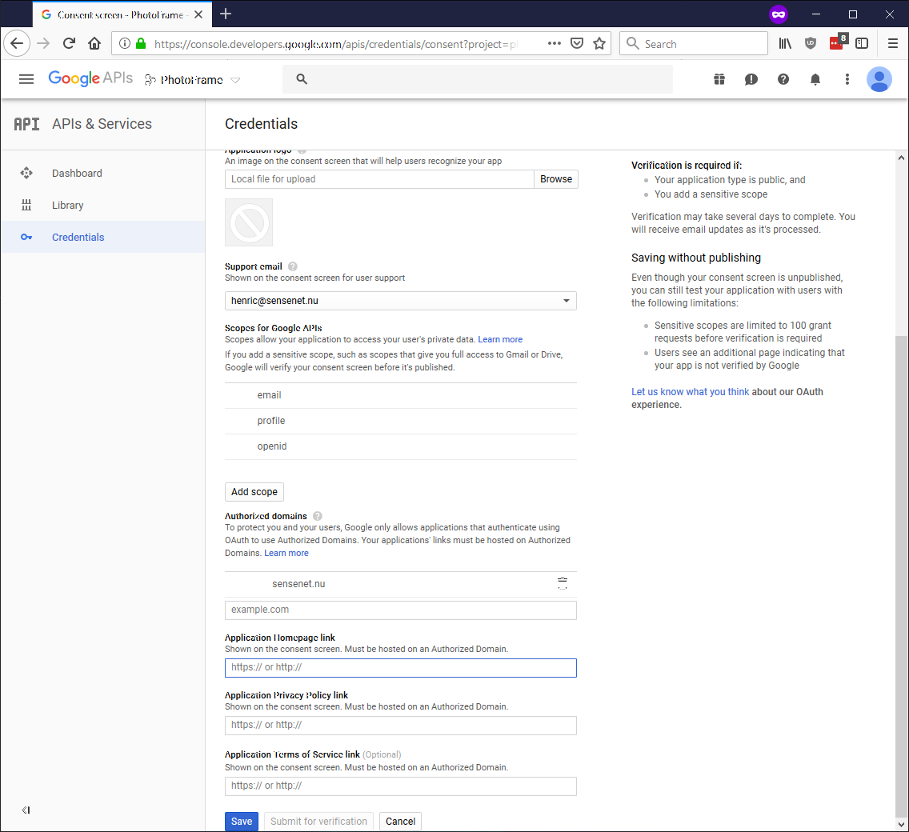Open the help question mark icon
This screenshot has width=909, height=832.
point(783,79)
